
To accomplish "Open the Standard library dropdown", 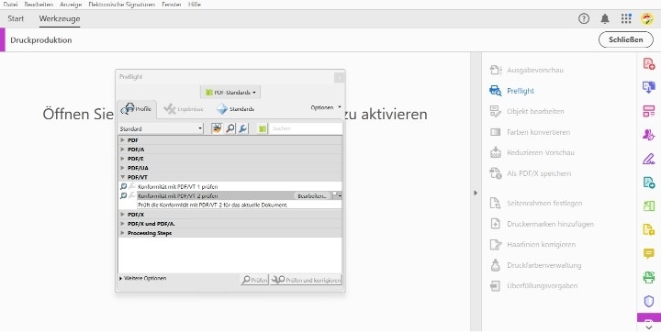I will tap(161, 128).
